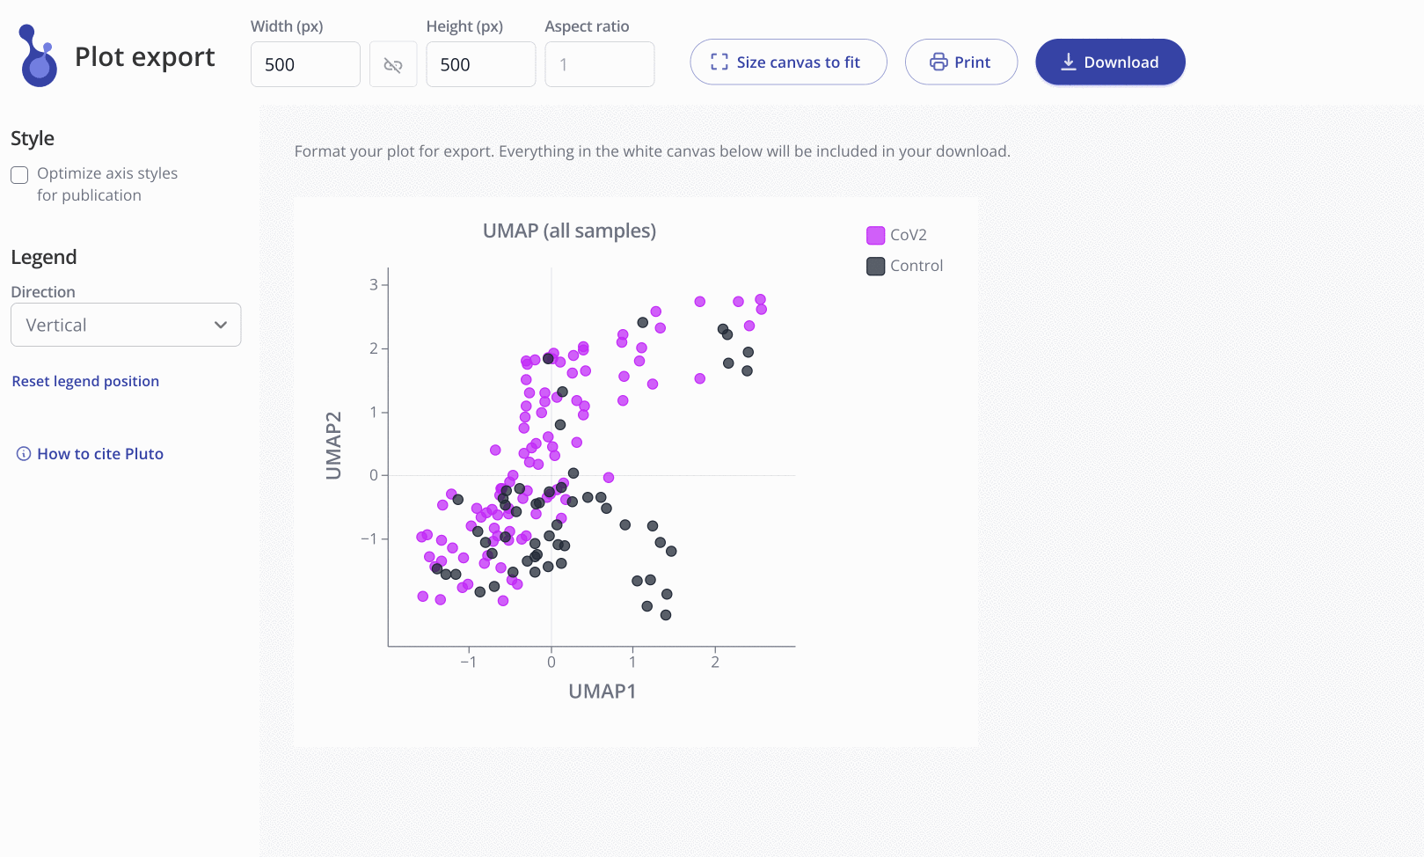Click the Download button label

1121,62
